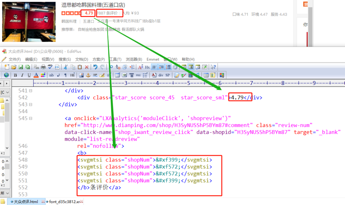Viewport: 345px width, 205px height.
Task: Close the 大众点评.html tab
Action: tap(43, 201)
